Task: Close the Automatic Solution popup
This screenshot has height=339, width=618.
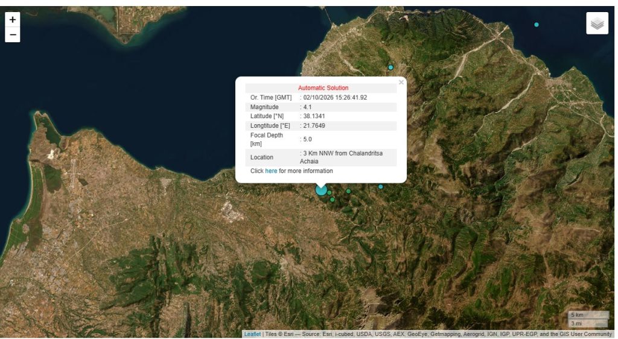Action: click(x=401, y=82)
